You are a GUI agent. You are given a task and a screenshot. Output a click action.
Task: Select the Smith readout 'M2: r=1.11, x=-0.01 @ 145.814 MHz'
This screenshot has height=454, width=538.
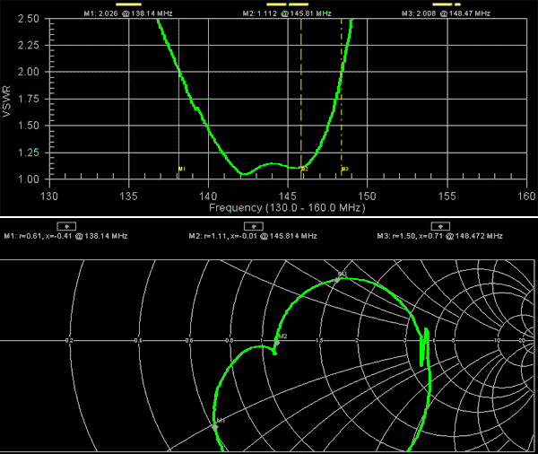pyautogui.click(x=253, y=236)
